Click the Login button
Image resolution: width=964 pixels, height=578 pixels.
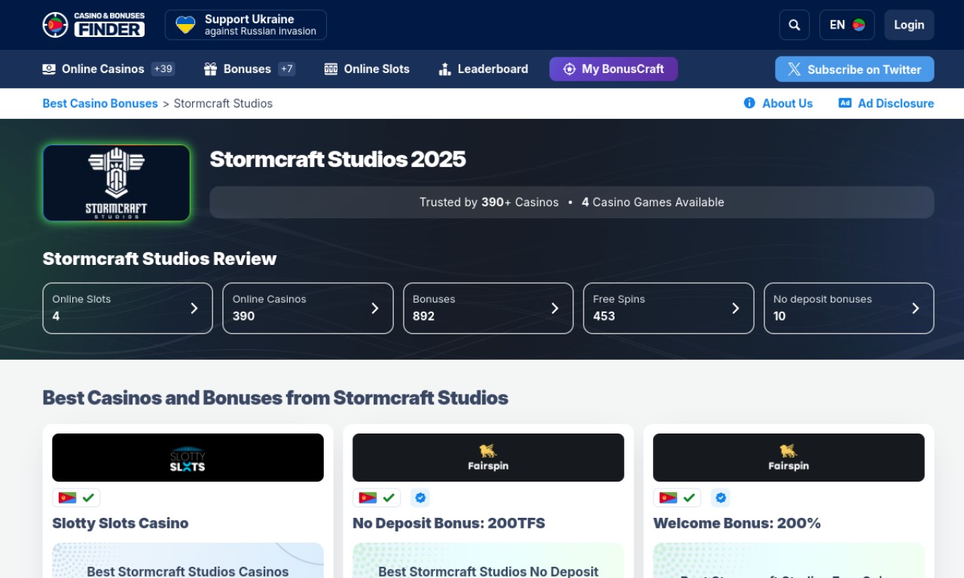(908, 25)
